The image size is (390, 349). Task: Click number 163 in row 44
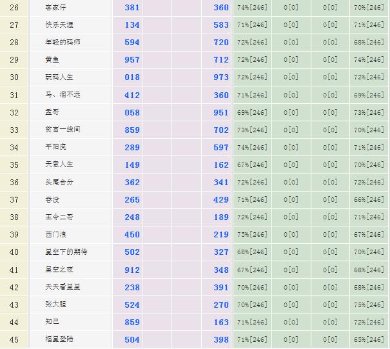tap(221, 322)
